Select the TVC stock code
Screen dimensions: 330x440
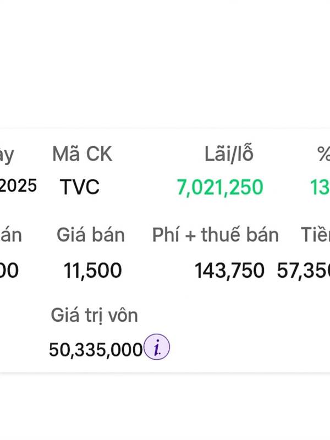tap(80, 188)
